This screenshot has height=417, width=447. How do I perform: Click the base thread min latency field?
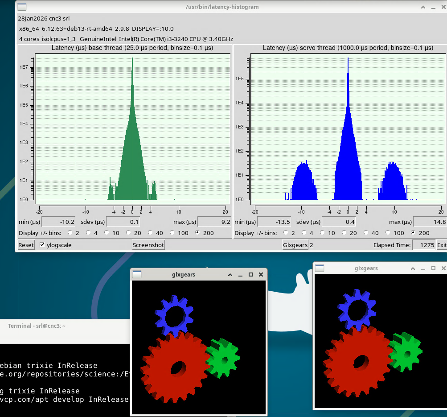tap(59, 222)
